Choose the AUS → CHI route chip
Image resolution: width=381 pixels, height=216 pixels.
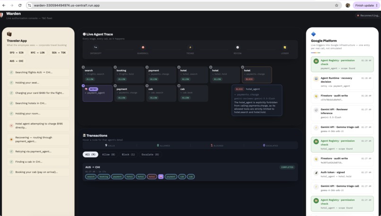point(17,61)
